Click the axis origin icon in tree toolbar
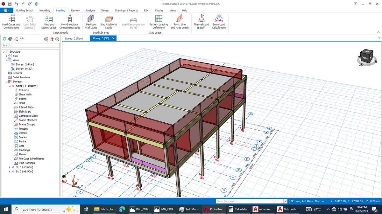382x214 pixels. [16, 39]
